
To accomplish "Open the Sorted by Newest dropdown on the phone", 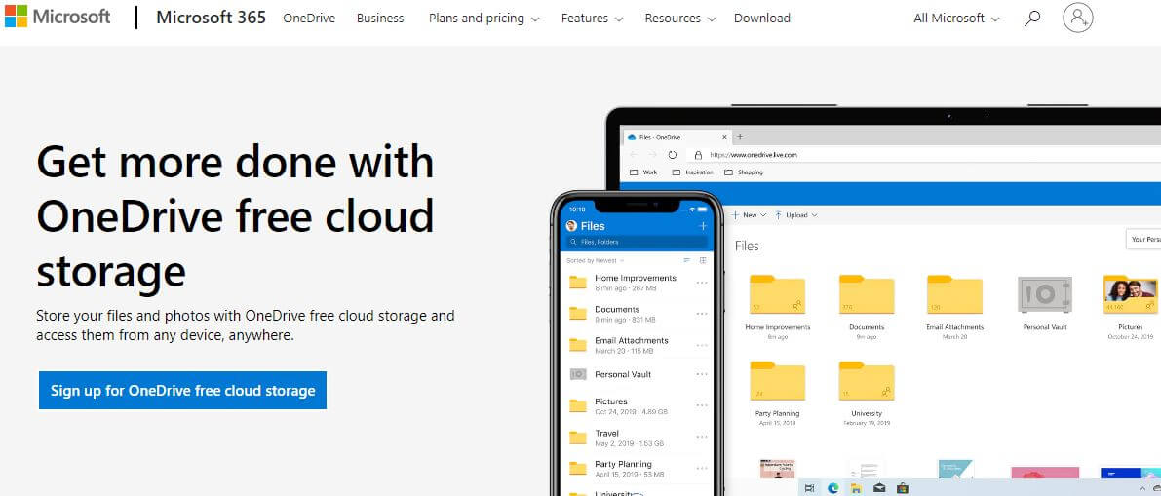I will [x=596, y=260].
